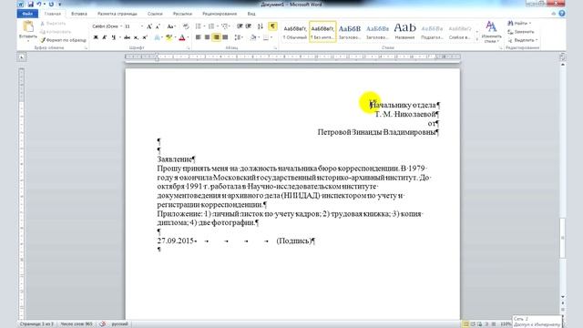The height and width of the screenshot is (328, 583).
Task: Decrease font size with the shrink font icon
Action: (x=158, y=26)
